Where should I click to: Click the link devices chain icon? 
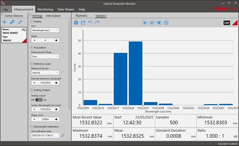(20, 22)
